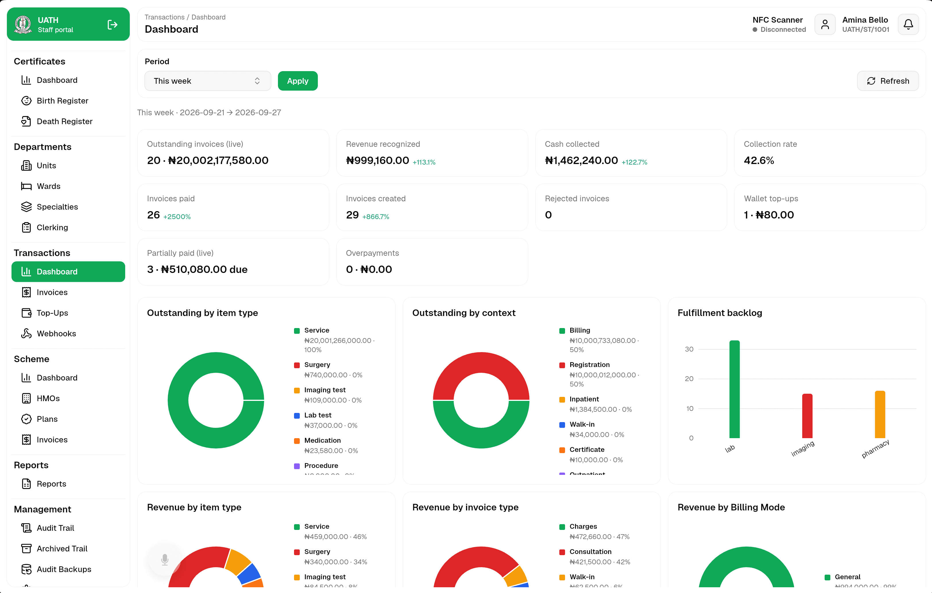Click the Webhooks icon
Image resolution: width=932 pixels, height=593 pixels.
pos(26,333)
